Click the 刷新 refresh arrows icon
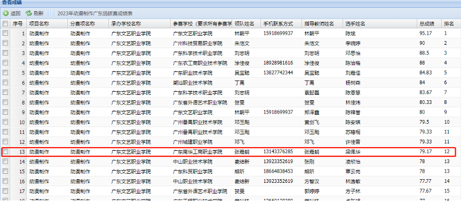 (x=28, y=13)
